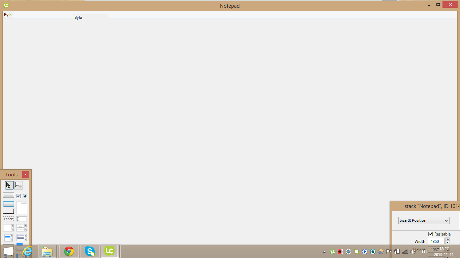The width and height of the screenshot is (460, 258).
Task: Pick the scrolling field object in Tools
Action: [8, 228]
